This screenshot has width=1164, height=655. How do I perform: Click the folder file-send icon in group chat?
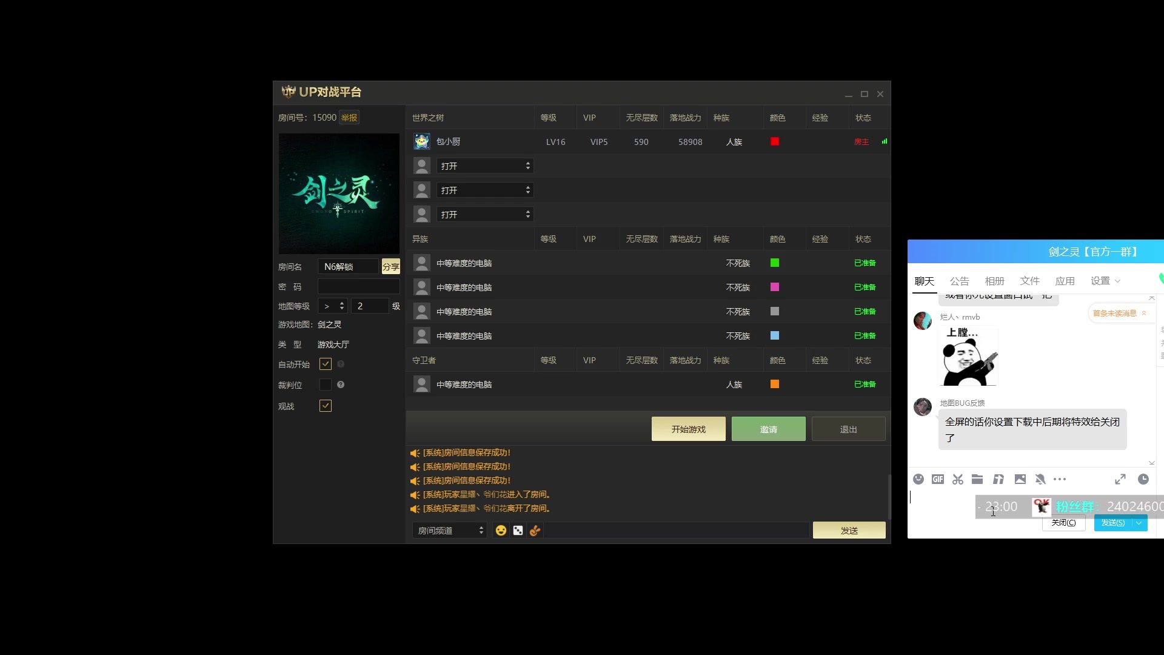(x=977, y=479)
